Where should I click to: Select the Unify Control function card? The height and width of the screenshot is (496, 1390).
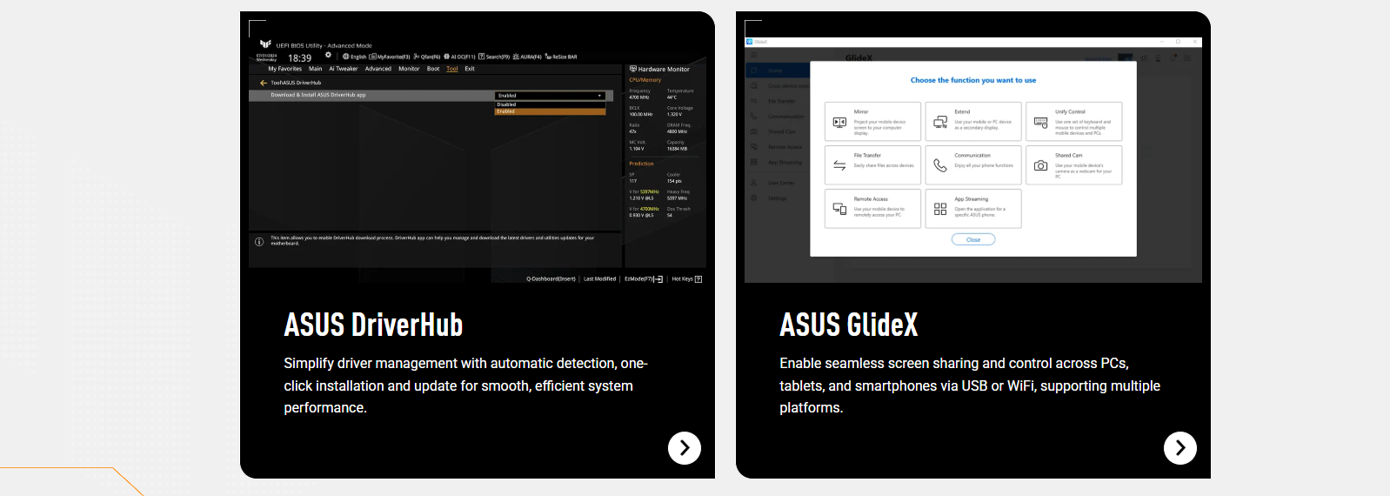[x=1074, y=122]
